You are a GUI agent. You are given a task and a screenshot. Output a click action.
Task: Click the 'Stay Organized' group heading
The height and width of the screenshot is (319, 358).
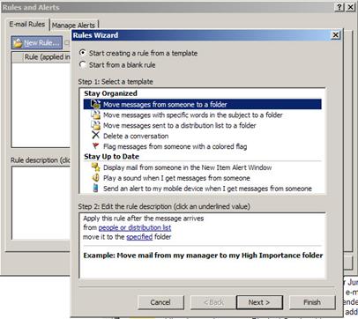point(110,93)
